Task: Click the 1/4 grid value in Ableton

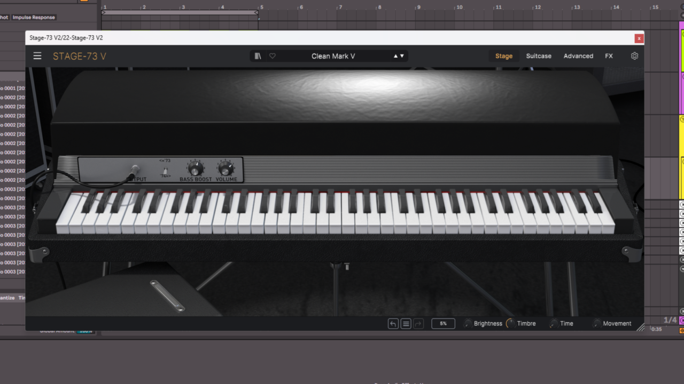Action: coord(670,320)
